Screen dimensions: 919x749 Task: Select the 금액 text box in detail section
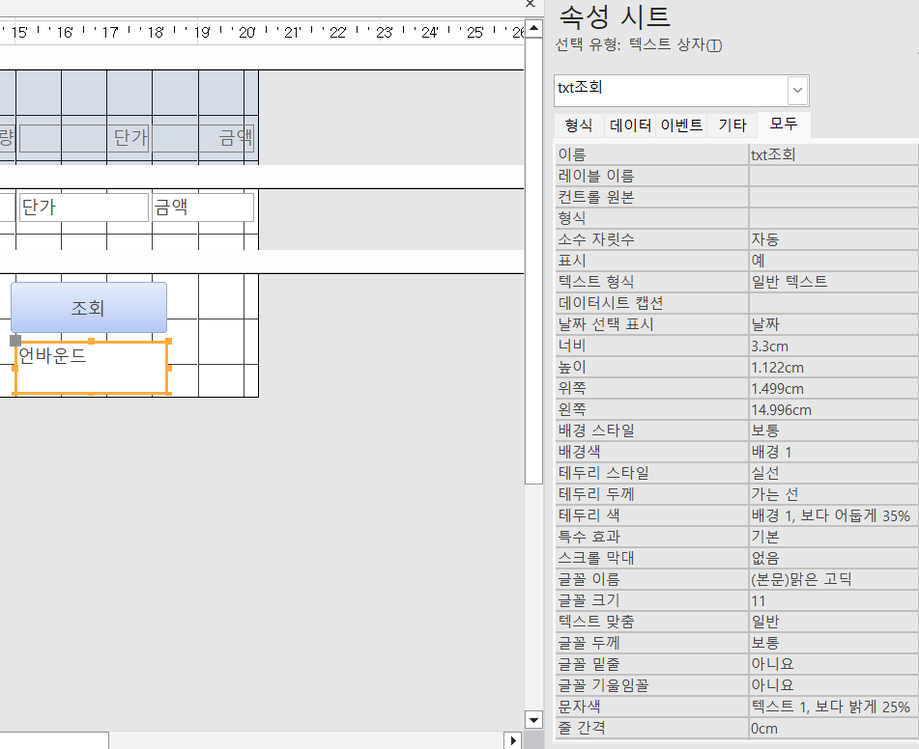203,207
